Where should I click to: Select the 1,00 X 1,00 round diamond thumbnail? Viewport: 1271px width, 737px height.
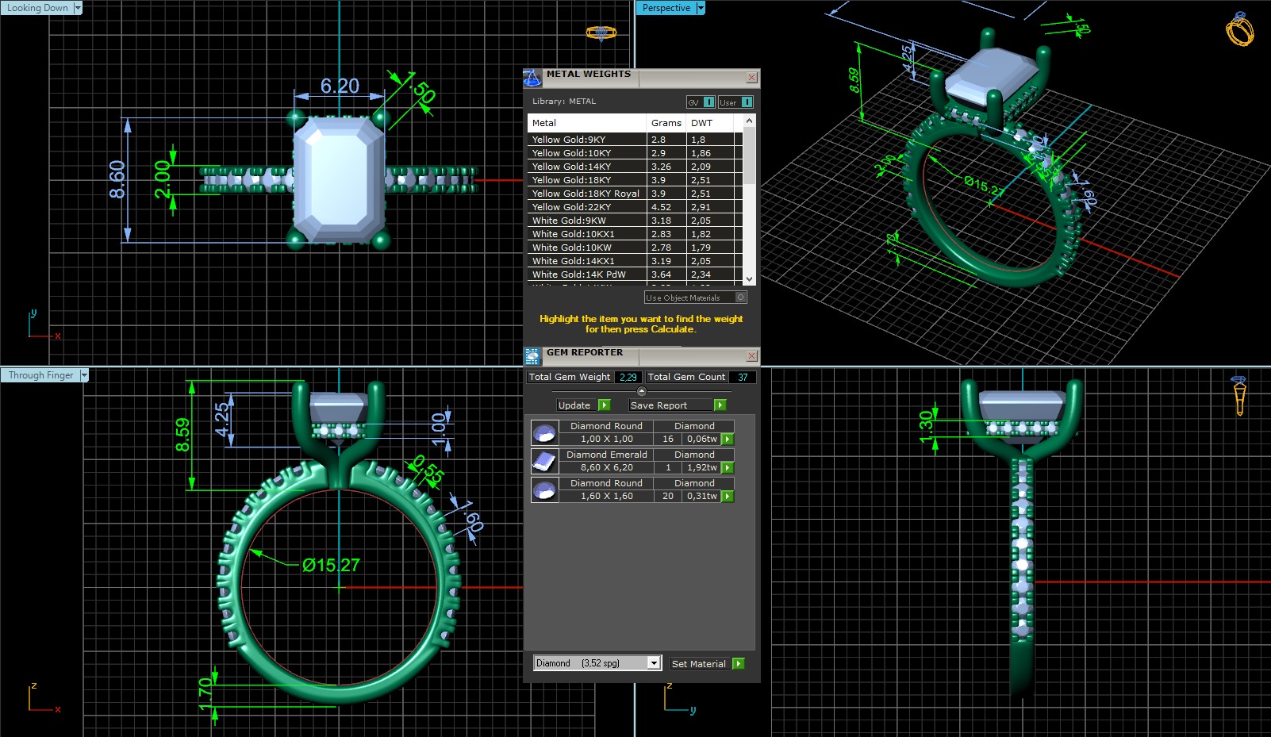coord(544,432)
